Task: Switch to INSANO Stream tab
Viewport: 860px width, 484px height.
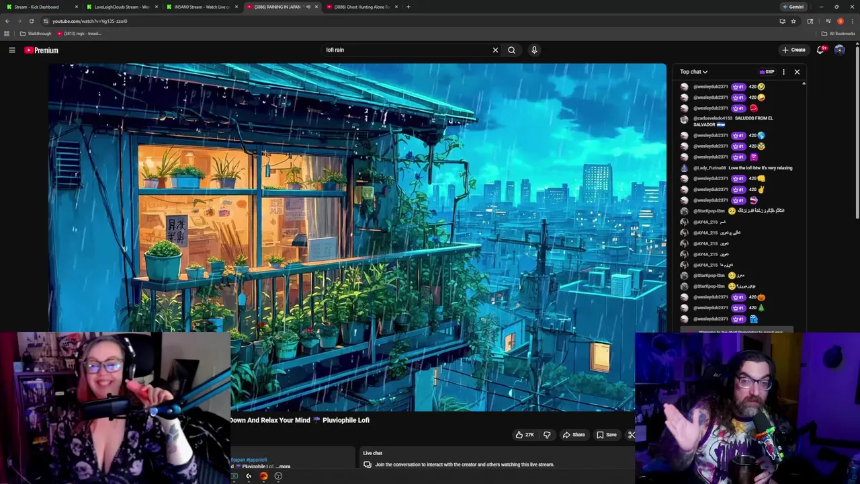Action: (x=202, y=7)
